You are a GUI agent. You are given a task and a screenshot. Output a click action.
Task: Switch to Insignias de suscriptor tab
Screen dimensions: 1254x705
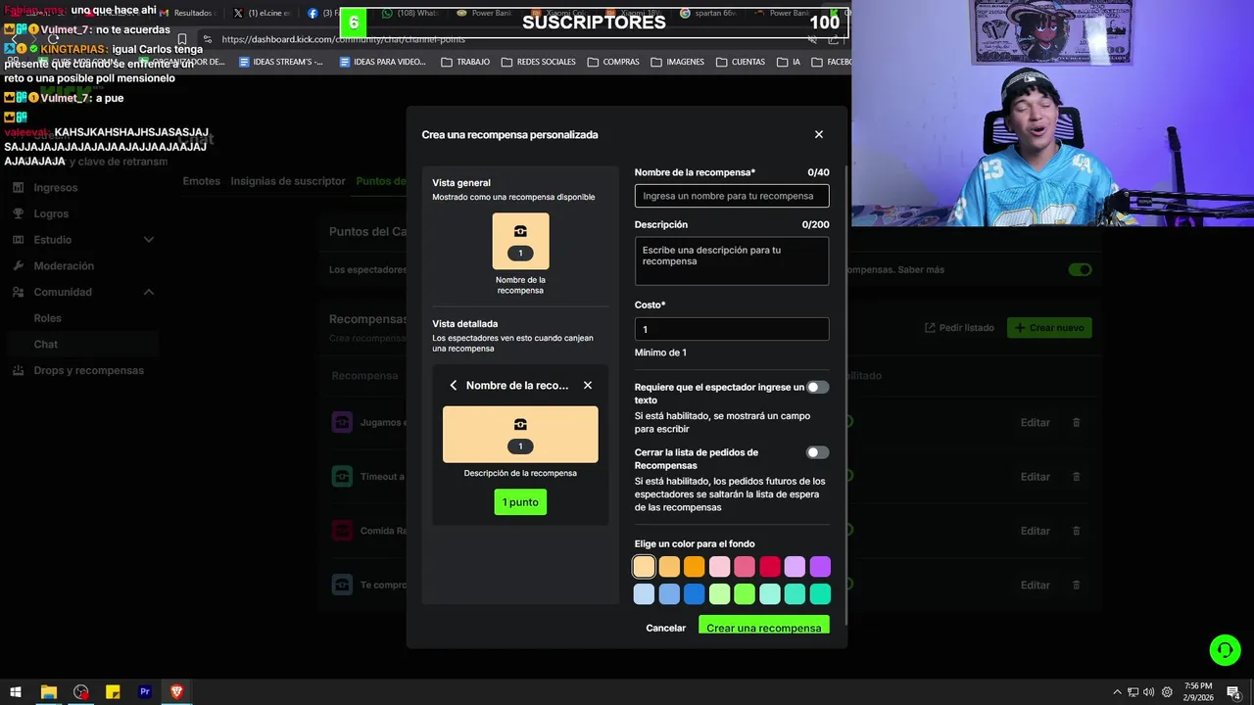(x=288, y=181)
